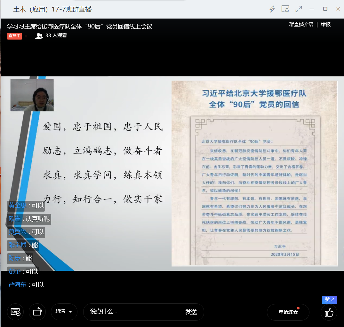Click the 申请连麦 button
The image size is (344, 327).
coord(288,312)
